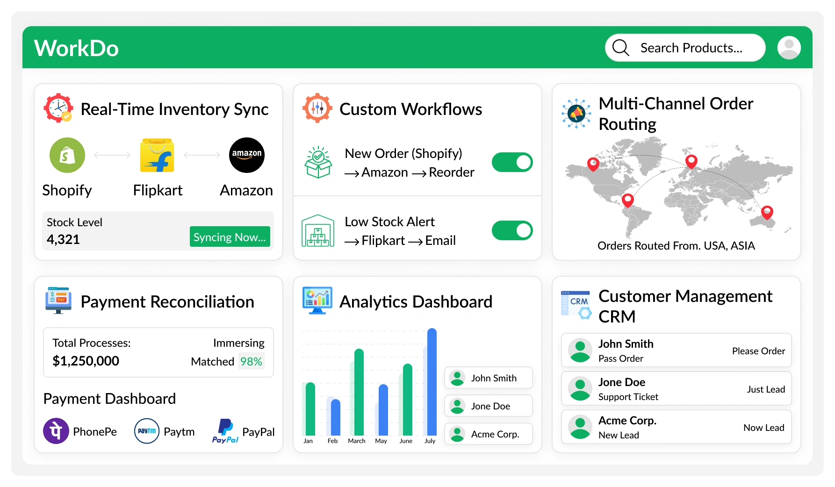
Task: Click the PayPal logo icon
Action: [225, 431]
